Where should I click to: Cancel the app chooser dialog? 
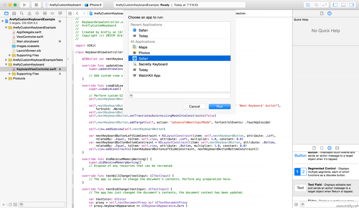coord(194,106)
